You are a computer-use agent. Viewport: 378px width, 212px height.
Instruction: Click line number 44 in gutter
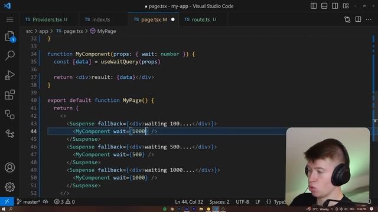(34, 131)
